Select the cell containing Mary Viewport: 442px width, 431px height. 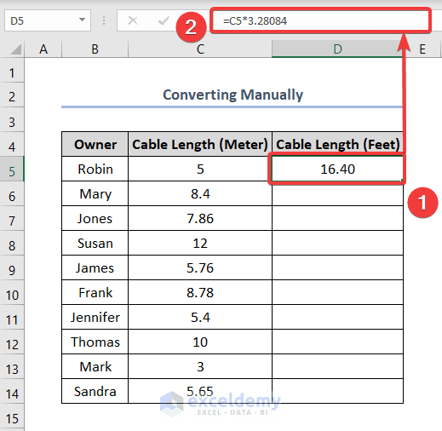click(x=95, y=193)
